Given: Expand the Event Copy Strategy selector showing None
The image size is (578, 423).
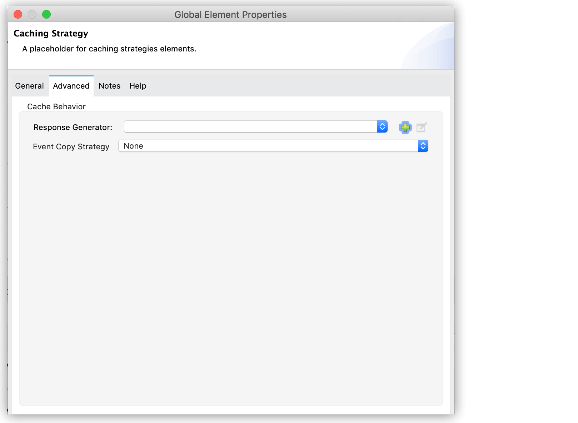Looking at the screenshot, I should [423, 146].
